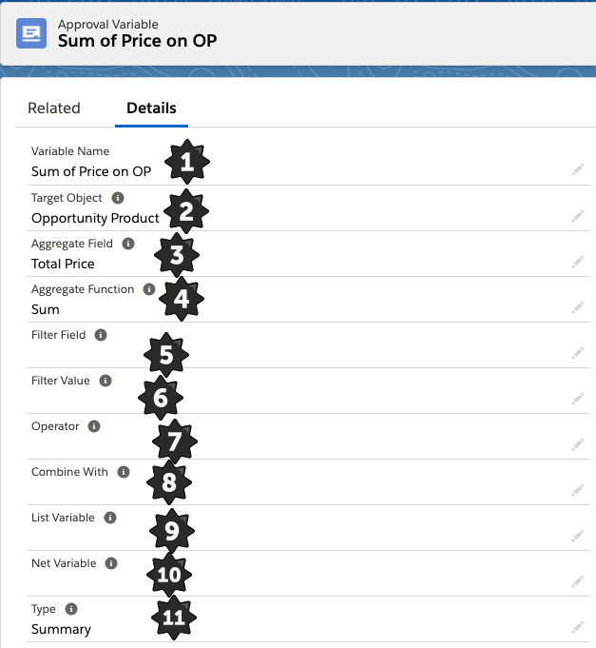Open Aggregate Field help info icon
Image resolution: width=596 pixels, height=648 pixels.
(x=128, y=244)
